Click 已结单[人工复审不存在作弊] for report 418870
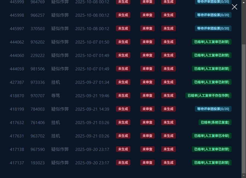The height and width of the screenshot is (178, 246). [208, 96]
